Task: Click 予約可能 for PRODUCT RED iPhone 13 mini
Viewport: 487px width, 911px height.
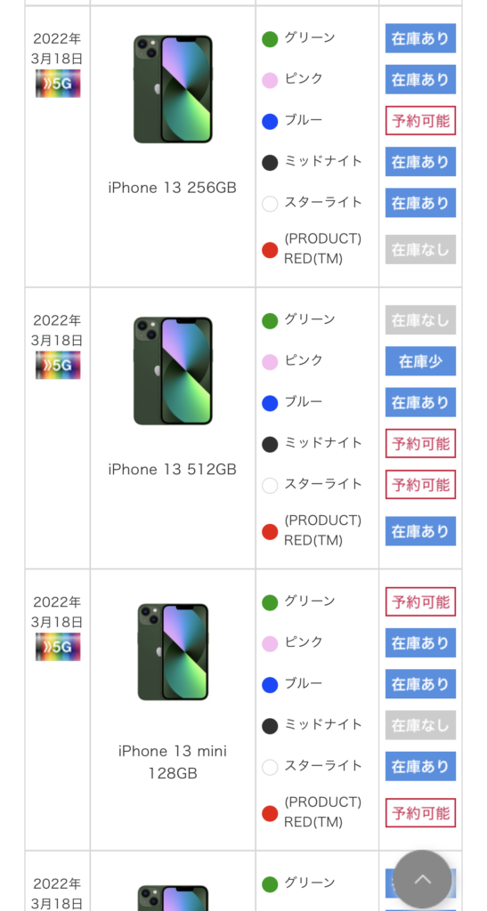Action: point(420,813)
